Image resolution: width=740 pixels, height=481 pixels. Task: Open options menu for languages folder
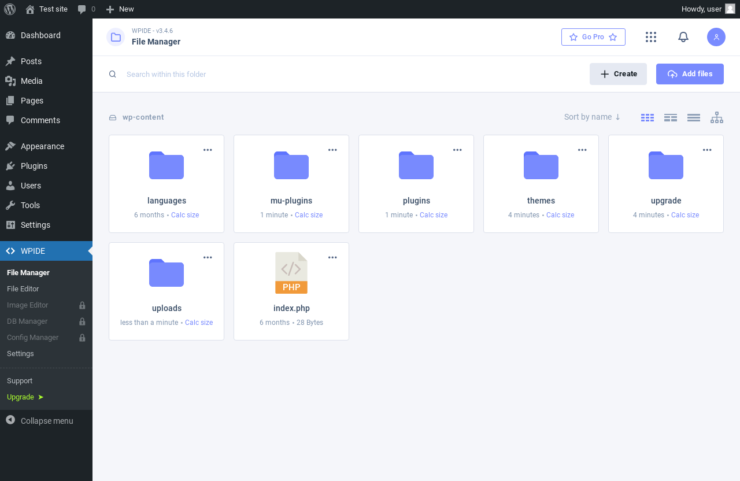click(208, 150)
